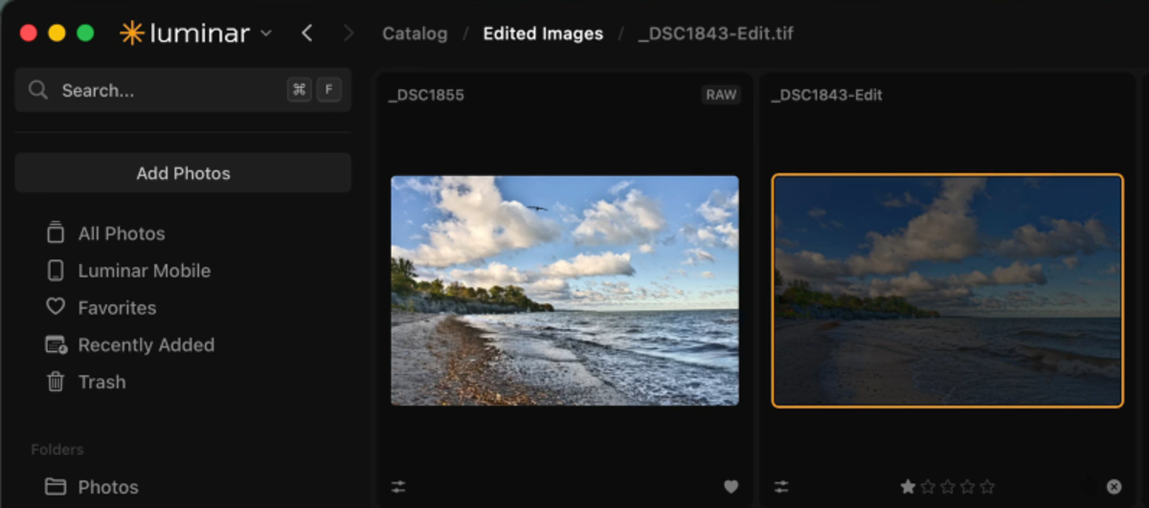Click the Trash bin icon
The width and height of the screenshot is (1149, 508).
(x=56, y=382)
